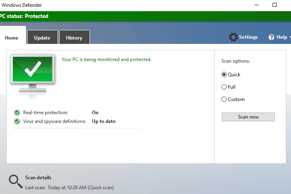The width and height of the screenshot is (291, 194).
Task: Open the Settings link text
Action: (x=248, y=37)
